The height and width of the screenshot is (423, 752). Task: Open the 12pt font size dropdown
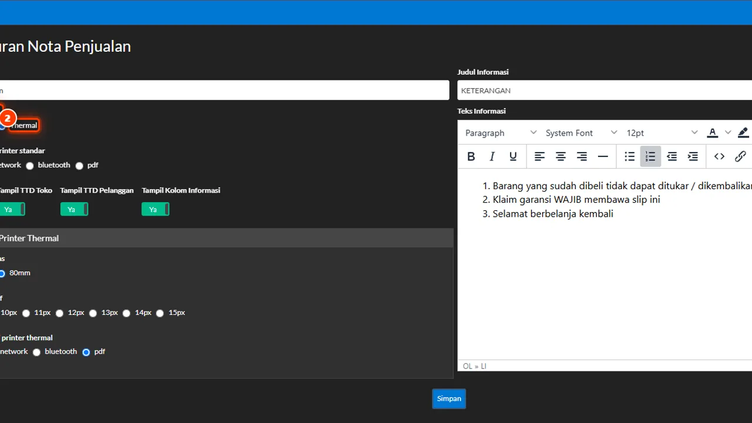(662, 133)
